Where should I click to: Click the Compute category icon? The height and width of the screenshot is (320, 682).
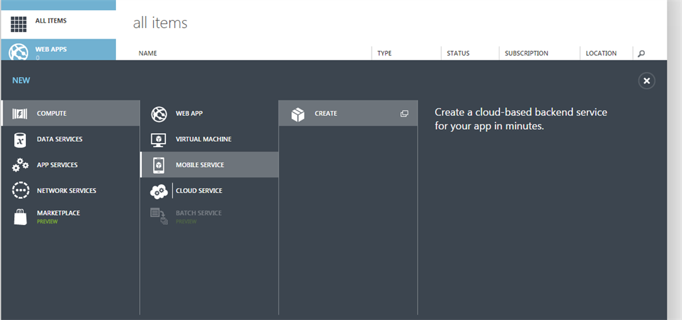pyautogui.click(x=20, y=114)
